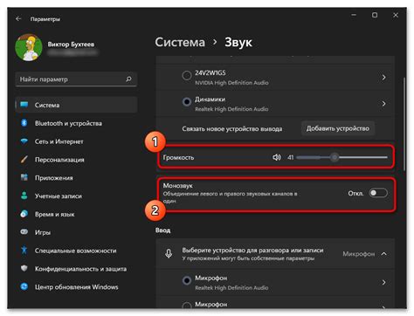Open Специальные возможности settings

(76, 251)
